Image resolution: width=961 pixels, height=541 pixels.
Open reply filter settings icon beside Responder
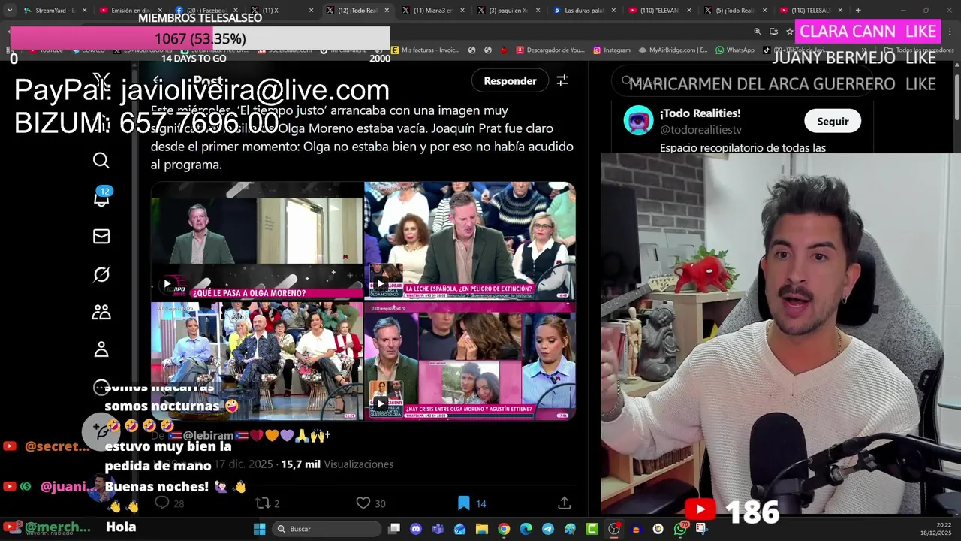tap(562, 80)
